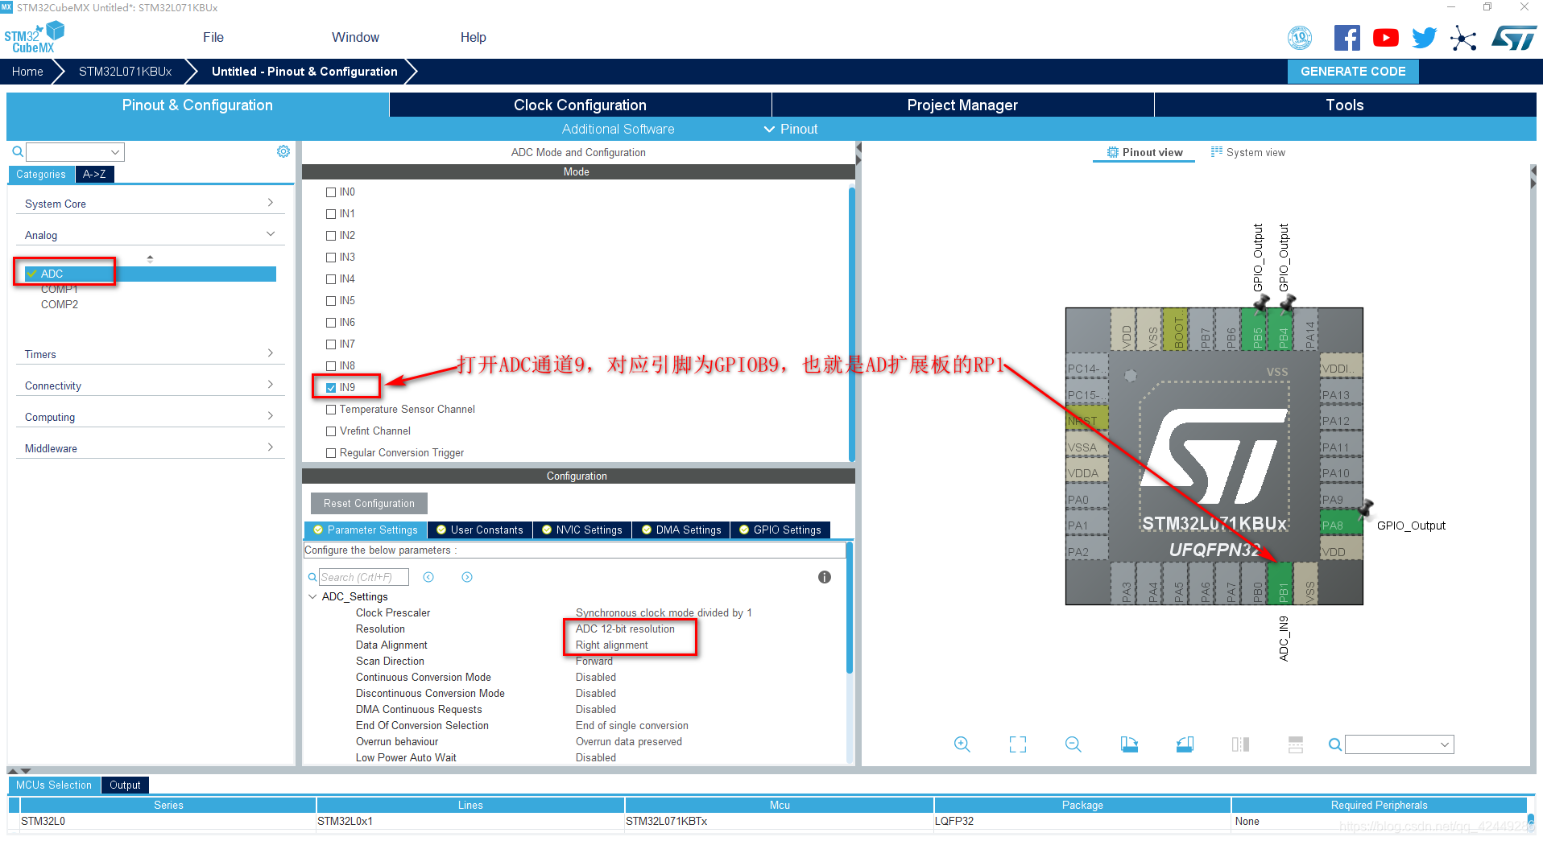Enable Vrefint Channel checkbox
This screenshot has width=1543, height=841.
(x=331, y=431)
